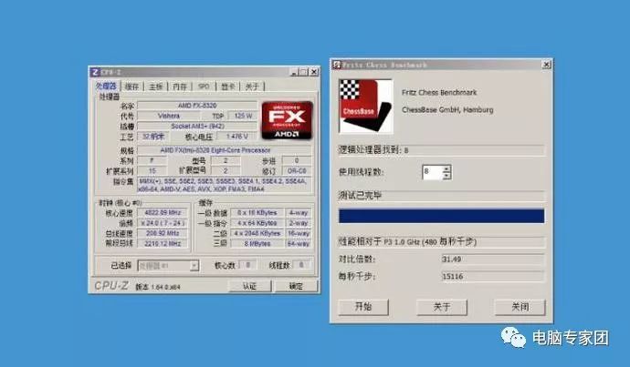Click the 逻辑处理器找到: 8 text
This screenshot has width=630, height=367.
point(373,150)
